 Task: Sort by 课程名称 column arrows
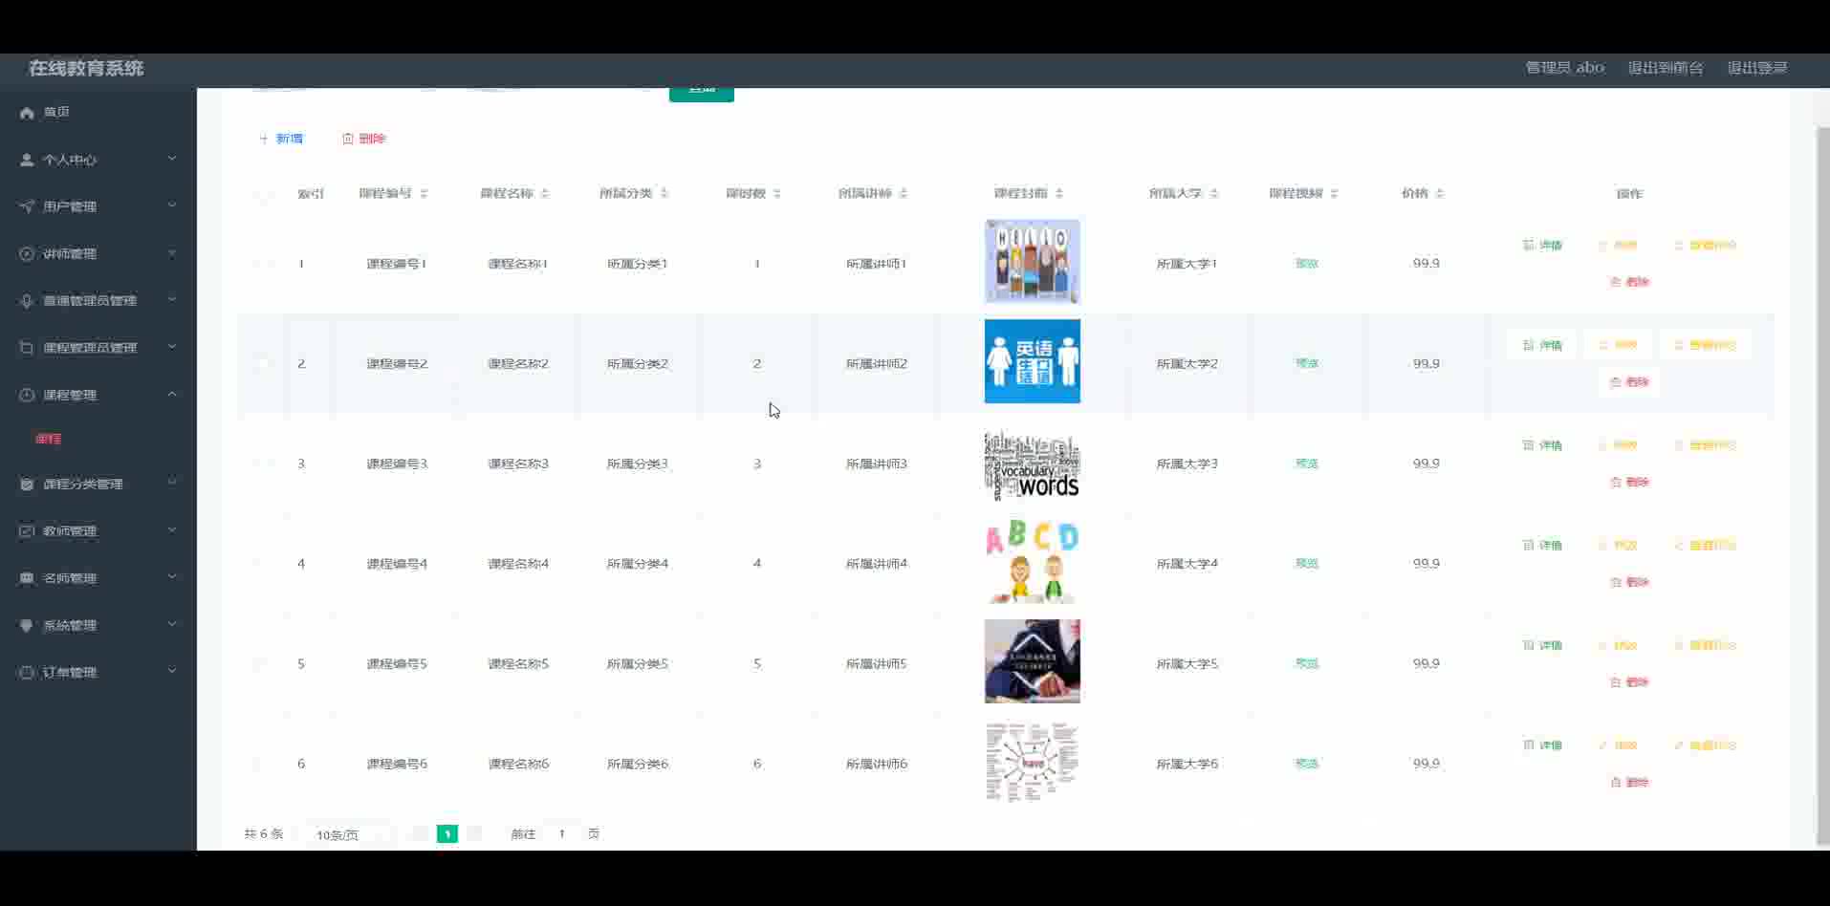coord(545,194)
